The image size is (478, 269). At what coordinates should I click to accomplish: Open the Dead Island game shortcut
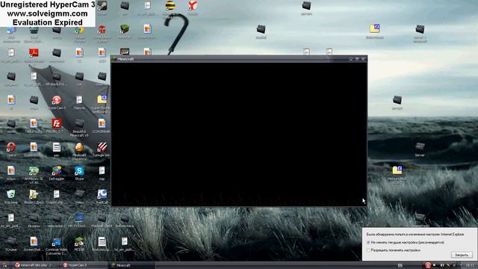[x=102, y=30]
